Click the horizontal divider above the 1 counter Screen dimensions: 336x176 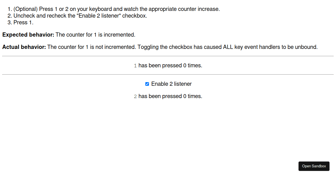tap(168, 56)
